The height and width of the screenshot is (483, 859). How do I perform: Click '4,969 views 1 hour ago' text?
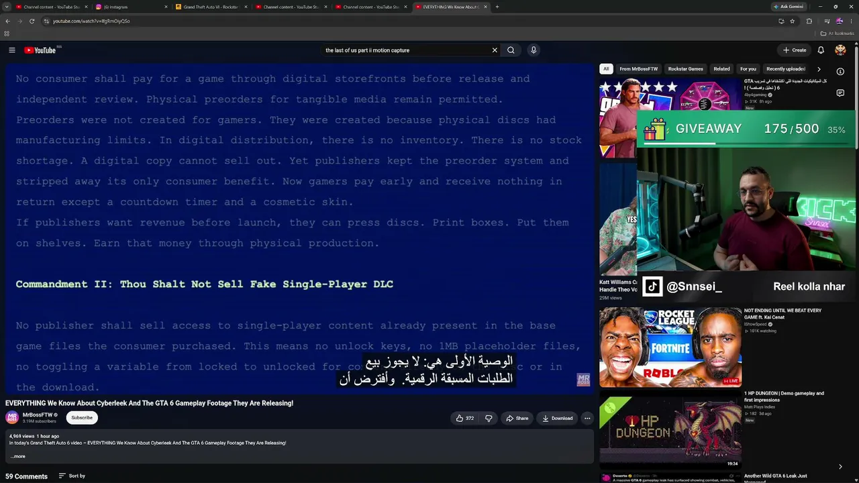(34, 436)
